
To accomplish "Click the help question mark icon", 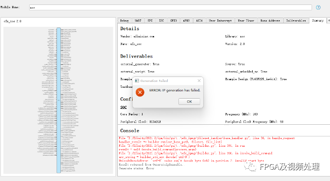I will click(318, 8).
